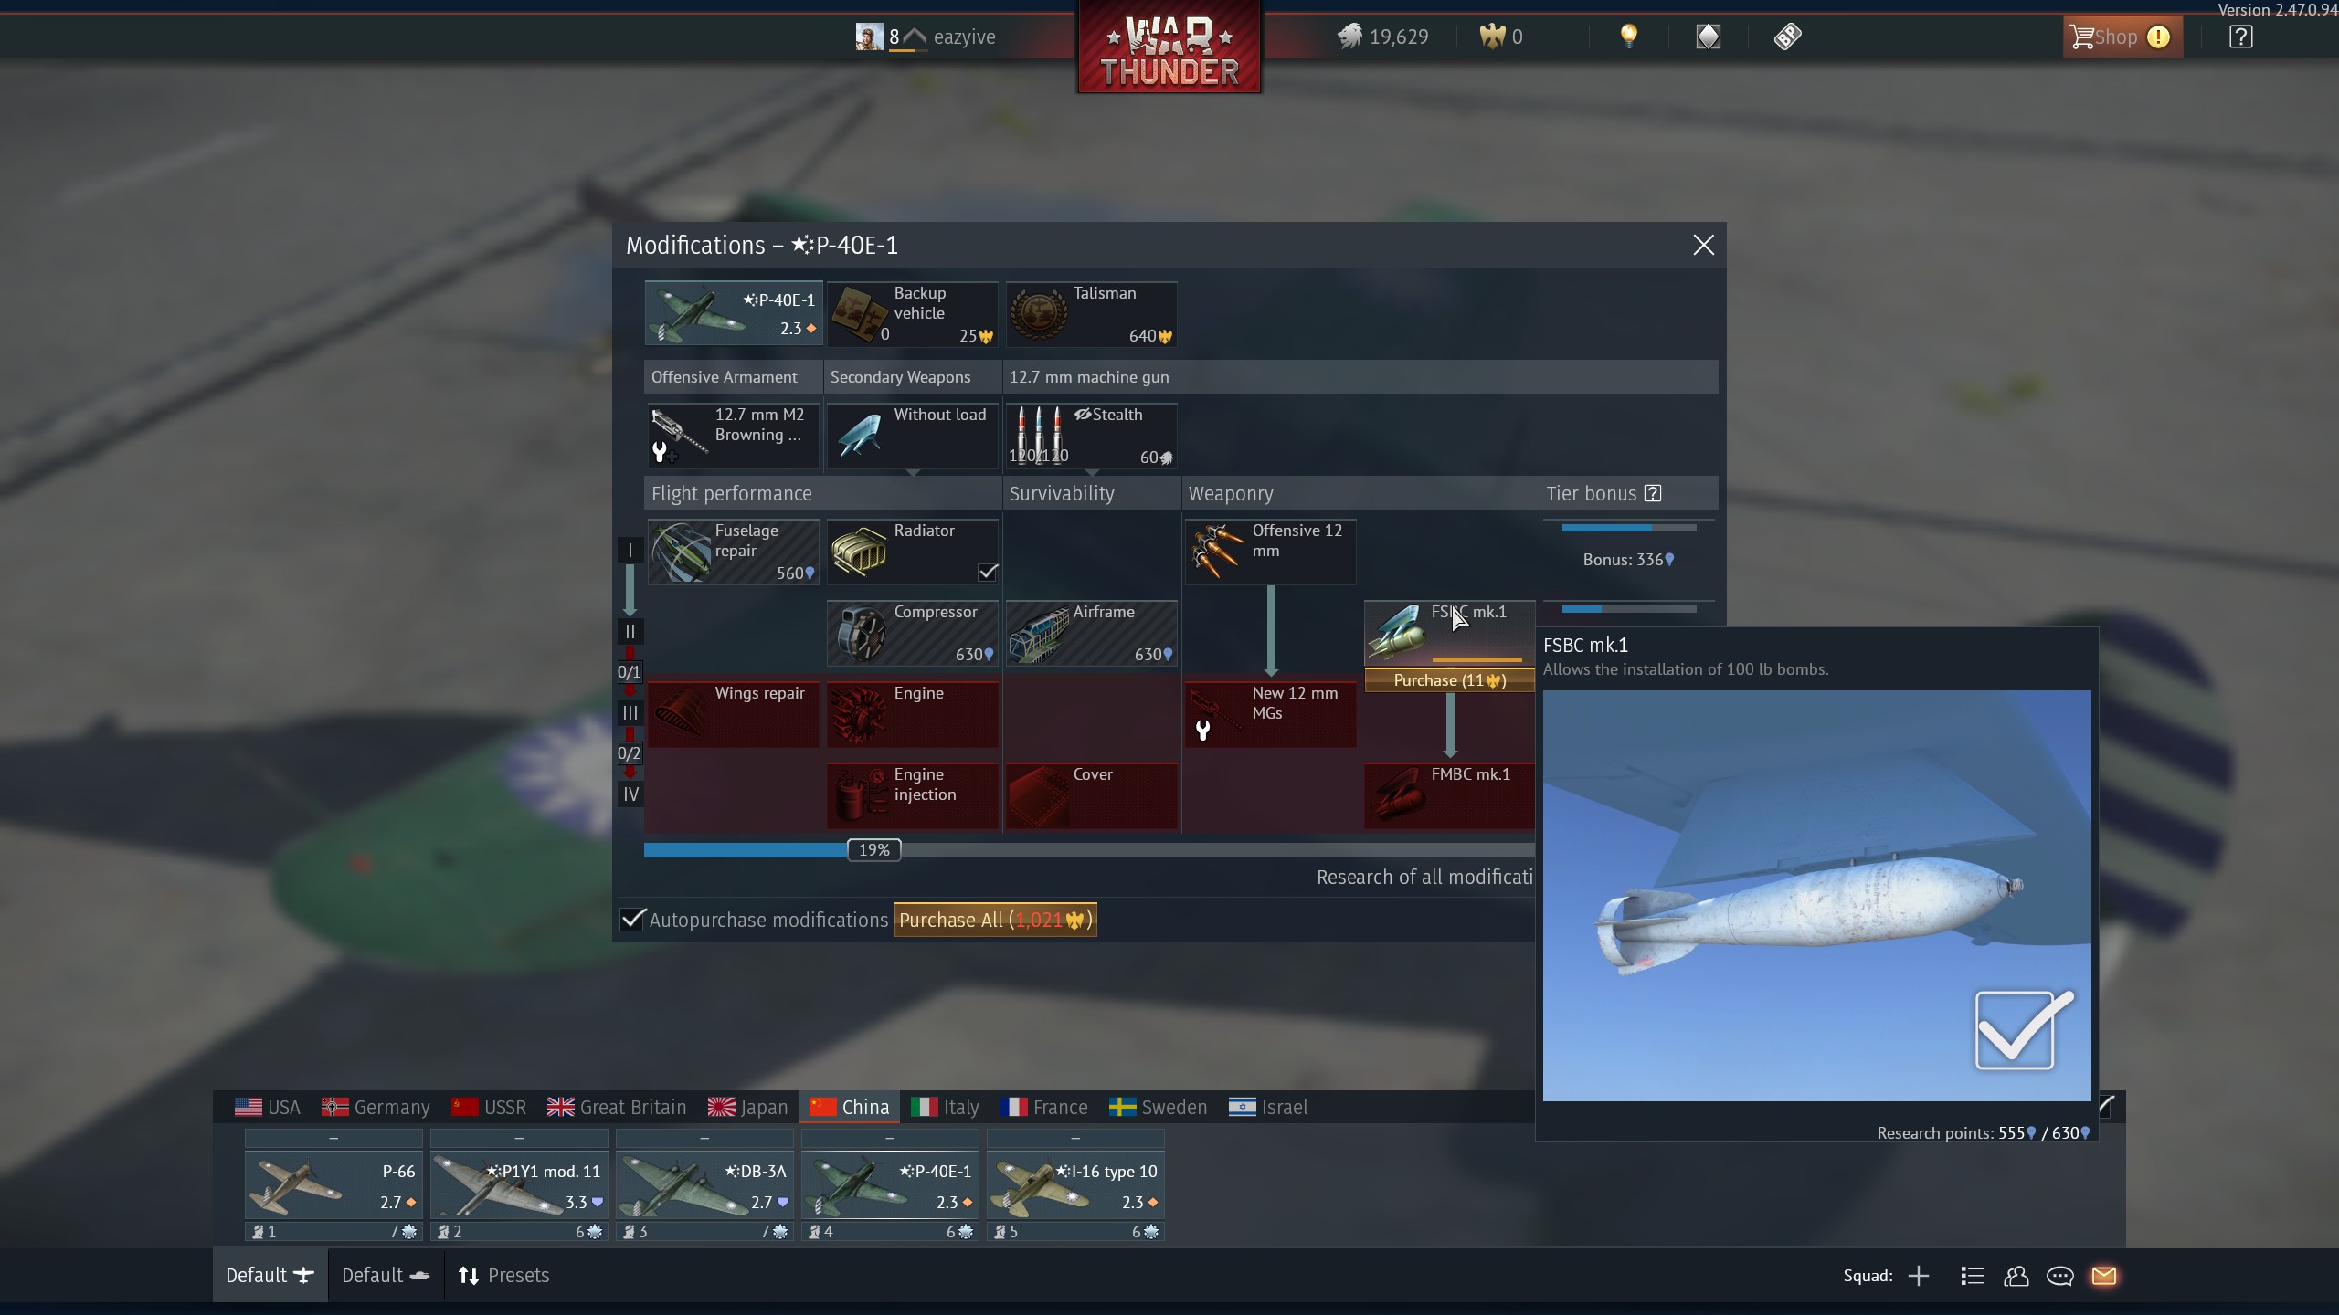Screen dimensions: 2339x1315
Task: Open the diamond-shaped icon in top bar
Action: (1708, 37)
